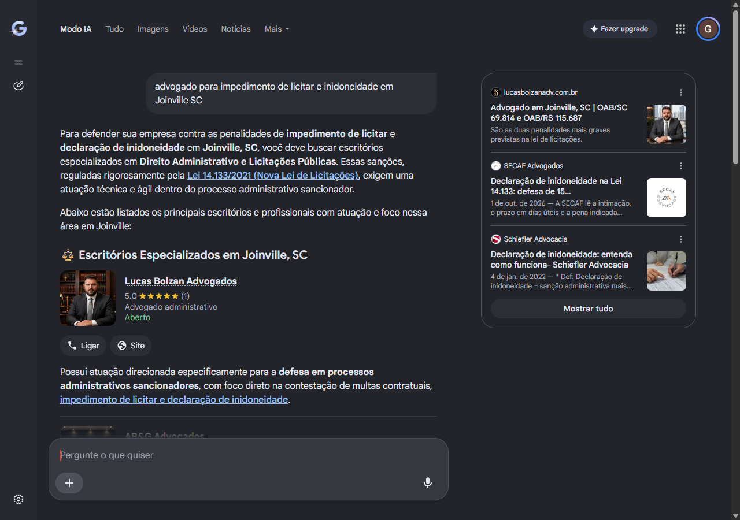Screen dimensions: 740x520
Task: Call Lucas Bolzan with Ligar button
Action: (83, 346)
